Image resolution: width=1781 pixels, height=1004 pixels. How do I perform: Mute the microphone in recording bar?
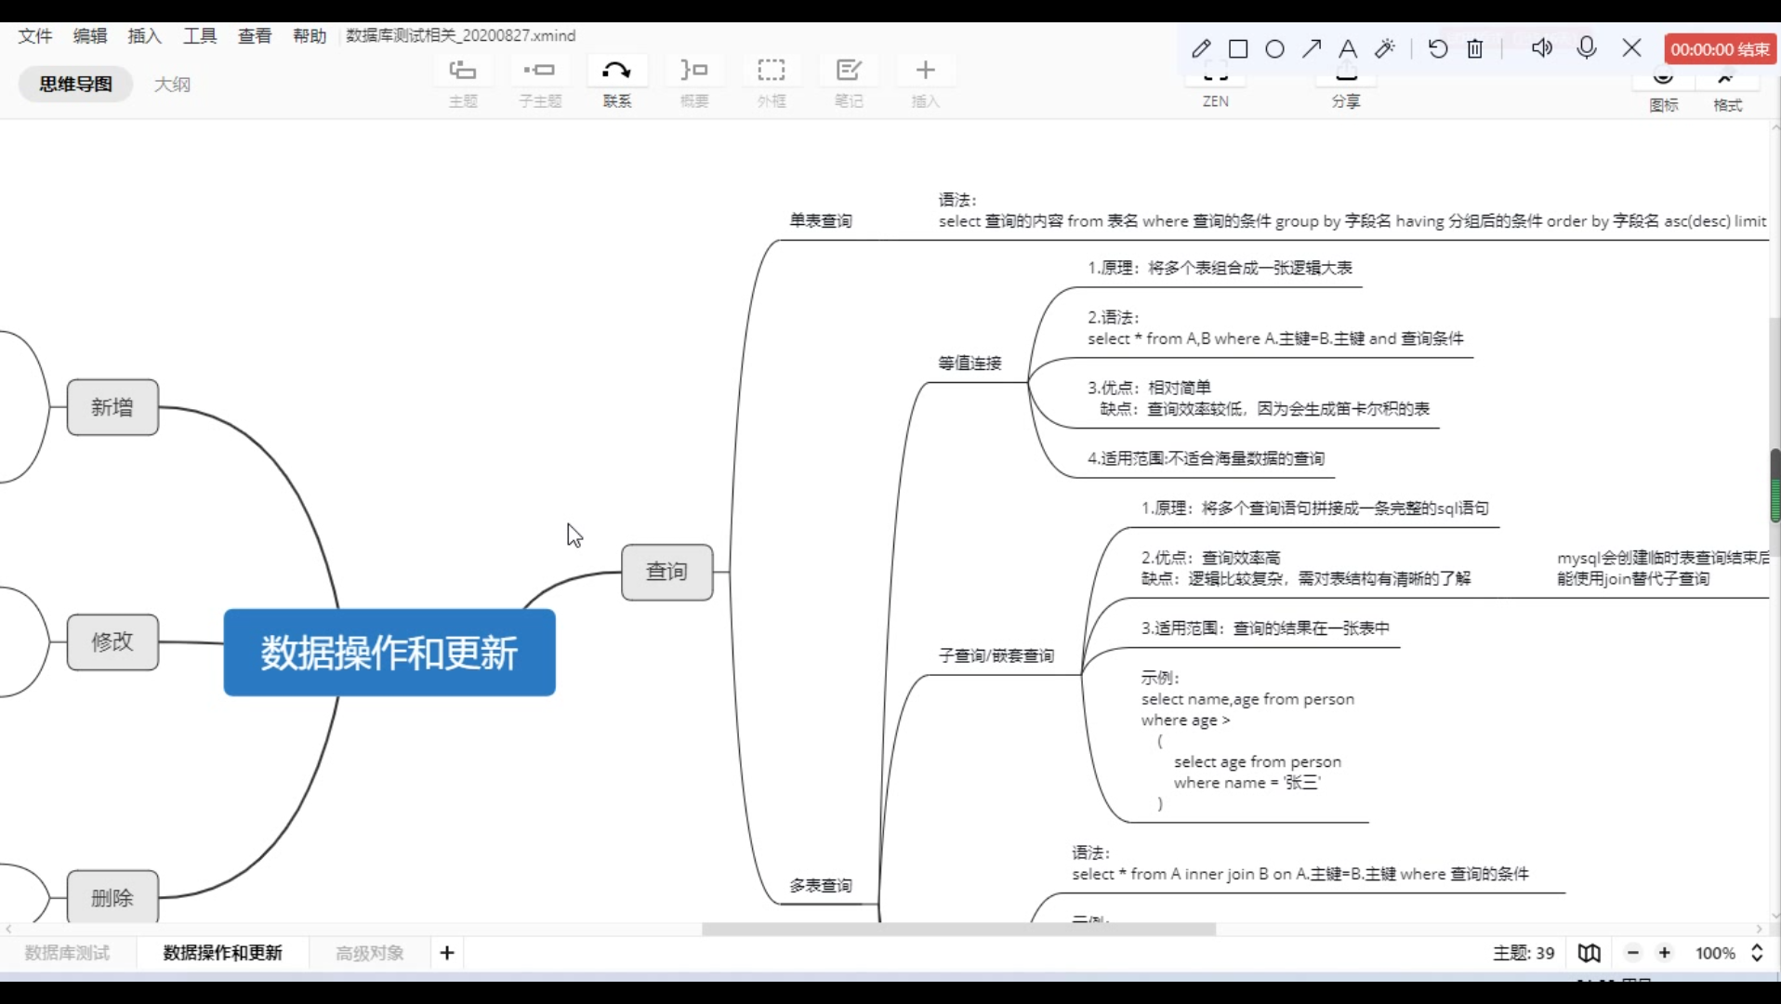pyautogui.click(x=1587, y=48)
